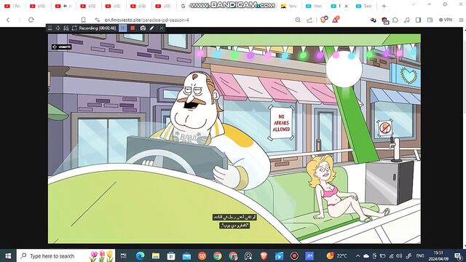Share this page
466x262 pixels.
pos(309,20)
